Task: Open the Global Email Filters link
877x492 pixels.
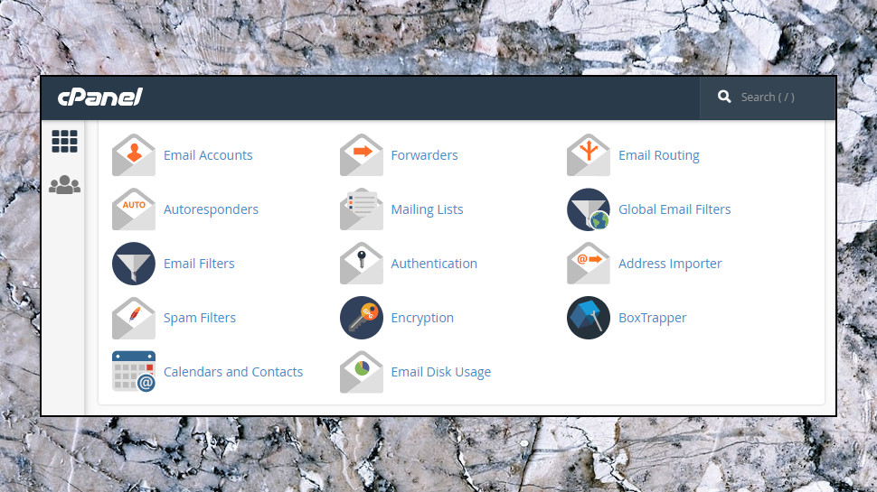Action: pos(674,209)
